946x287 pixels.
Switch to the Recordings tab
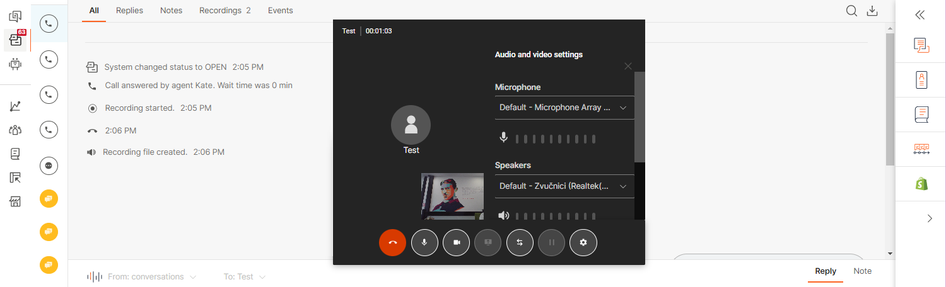225,11
